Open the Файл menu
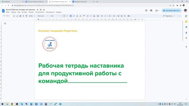The width and height of the screenshot is (189, 106). [8, 12]
